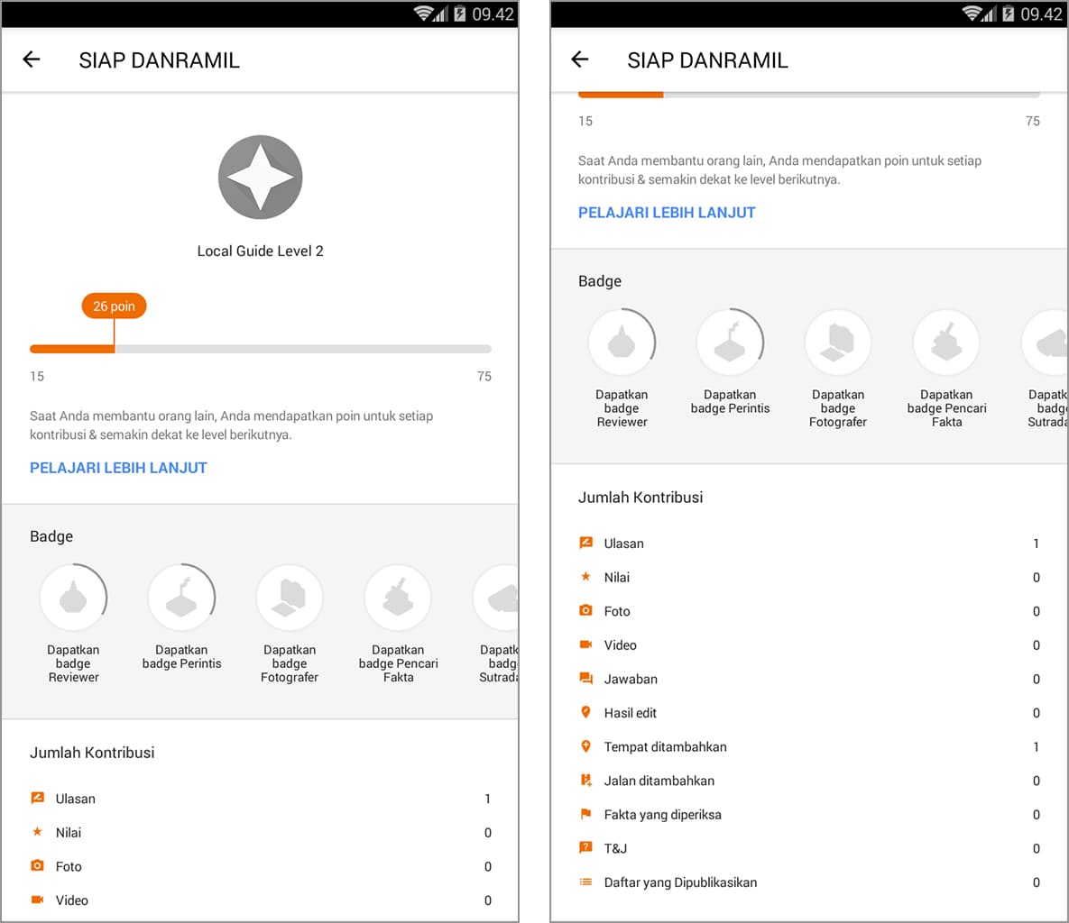Tap partially visible Sutradara badge in right screen
The height and width of the screenshot is (923, 1069).
(1045, 343)
